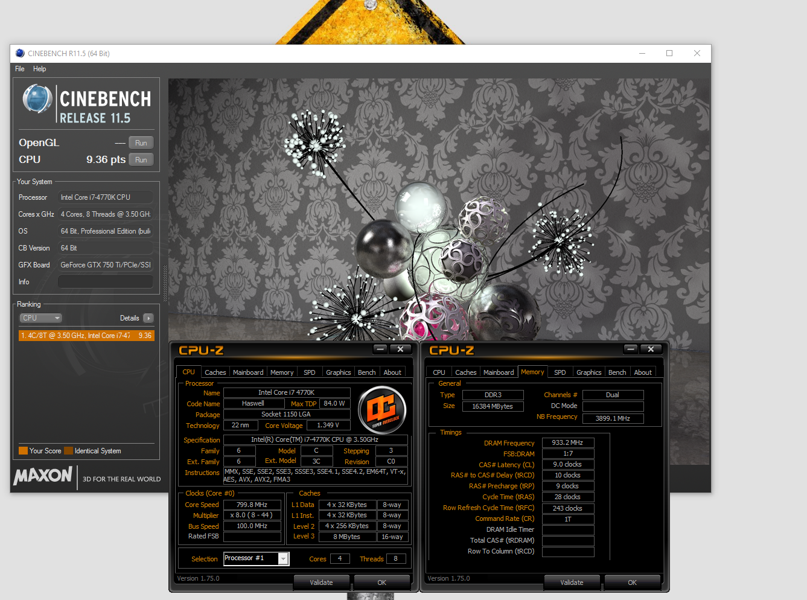
Task: Open the Help menu
Action: pyautogui.click(x=39, y=69)
